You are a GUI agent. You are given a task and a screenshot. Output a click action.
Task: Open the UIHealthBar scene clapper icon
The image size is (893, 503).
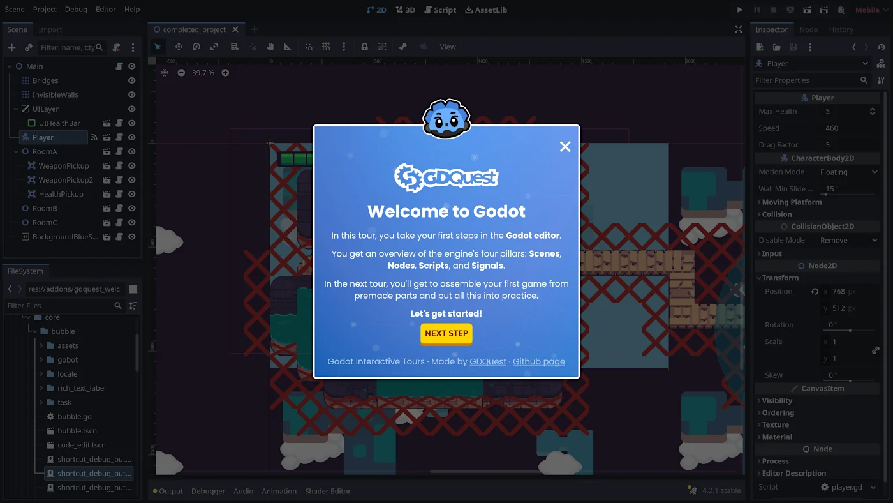point(107,123)
